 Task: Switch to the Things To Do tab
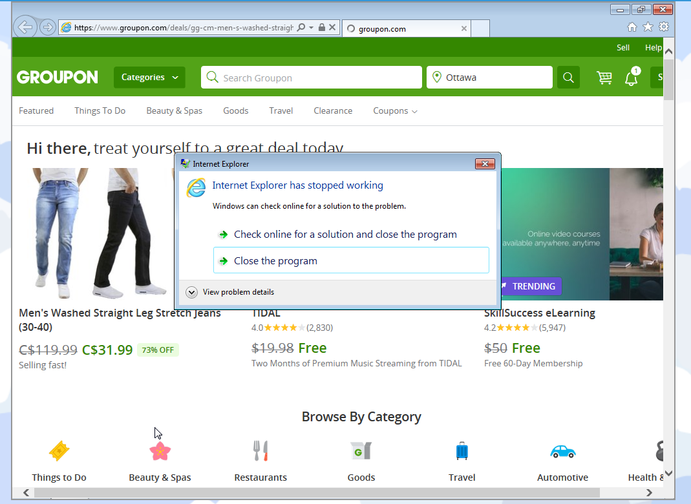coord(100,110)
